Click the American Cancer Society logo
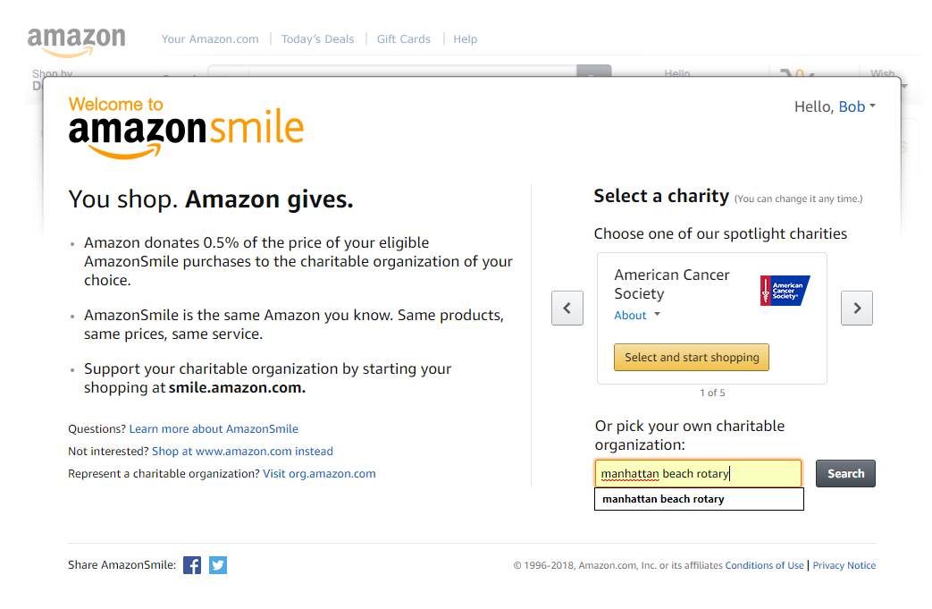 click(785, 291)
